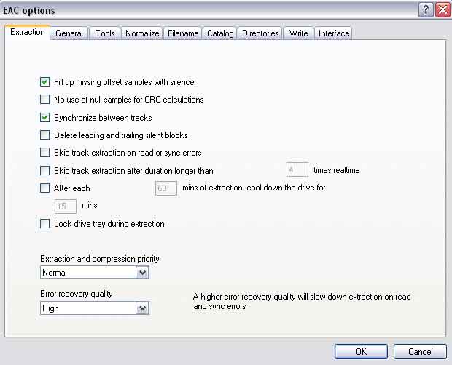The width and height of the screenshot is (452, 365).
Task: Open the Normalize tab
Action: coord(142,33)
